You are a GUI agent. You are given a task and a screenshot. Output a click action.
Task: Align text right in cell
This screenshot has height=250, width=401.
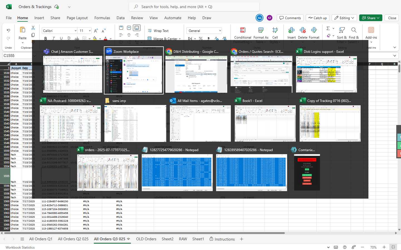(137, 35)
